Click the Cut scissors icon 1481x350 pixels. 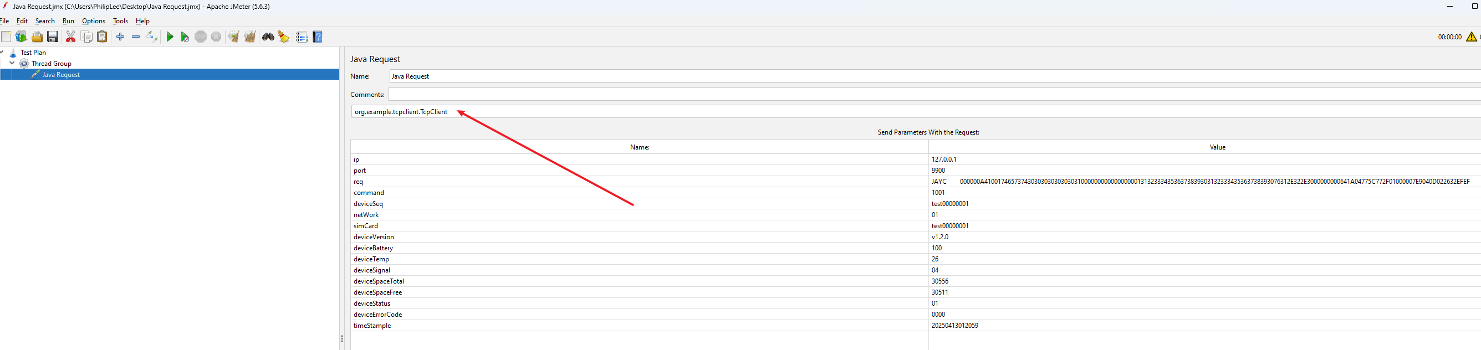[71, 37]
